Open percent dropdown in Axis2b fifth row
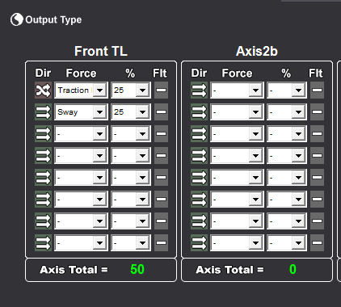341x307 pixels. [x=287, y=178]
